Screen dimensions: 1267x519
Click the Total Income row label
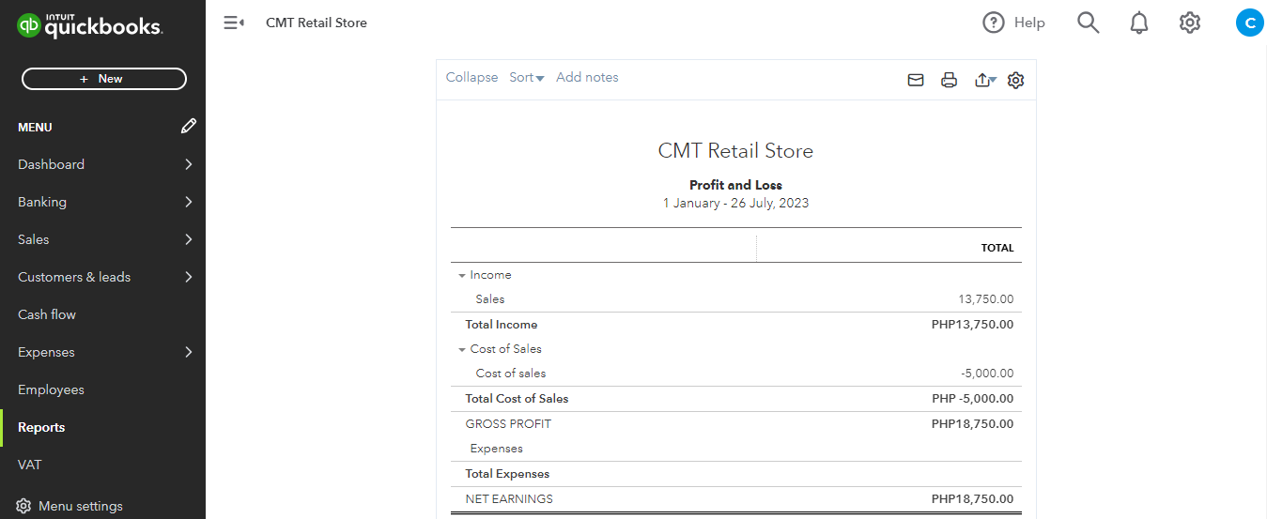click(x=502, y=325)
